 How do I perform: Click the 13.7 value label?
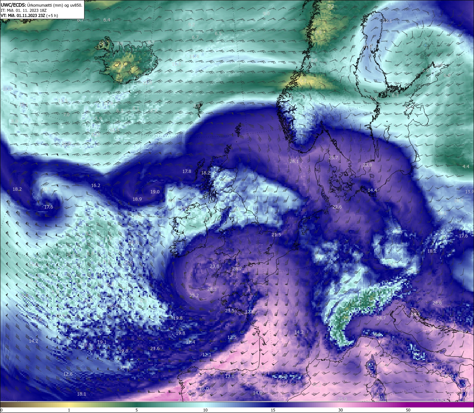coord(469,191)
